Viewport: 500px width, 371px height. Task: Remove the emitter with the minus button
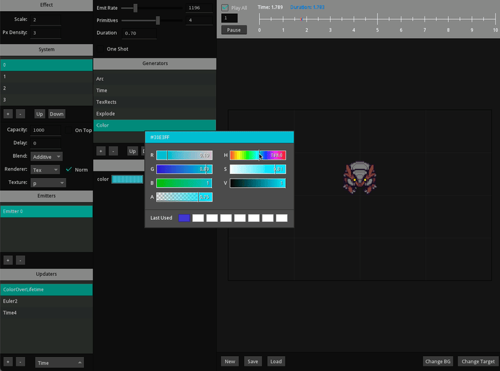pyautogui.click(x=20, y=260)
